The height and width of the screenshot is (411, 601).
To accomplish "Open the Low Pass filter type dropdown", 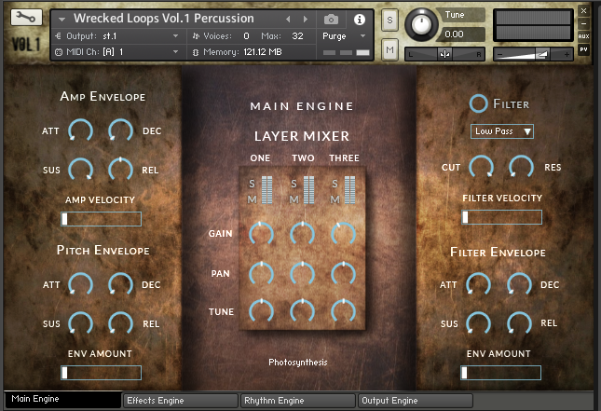I will coord(501,131).
